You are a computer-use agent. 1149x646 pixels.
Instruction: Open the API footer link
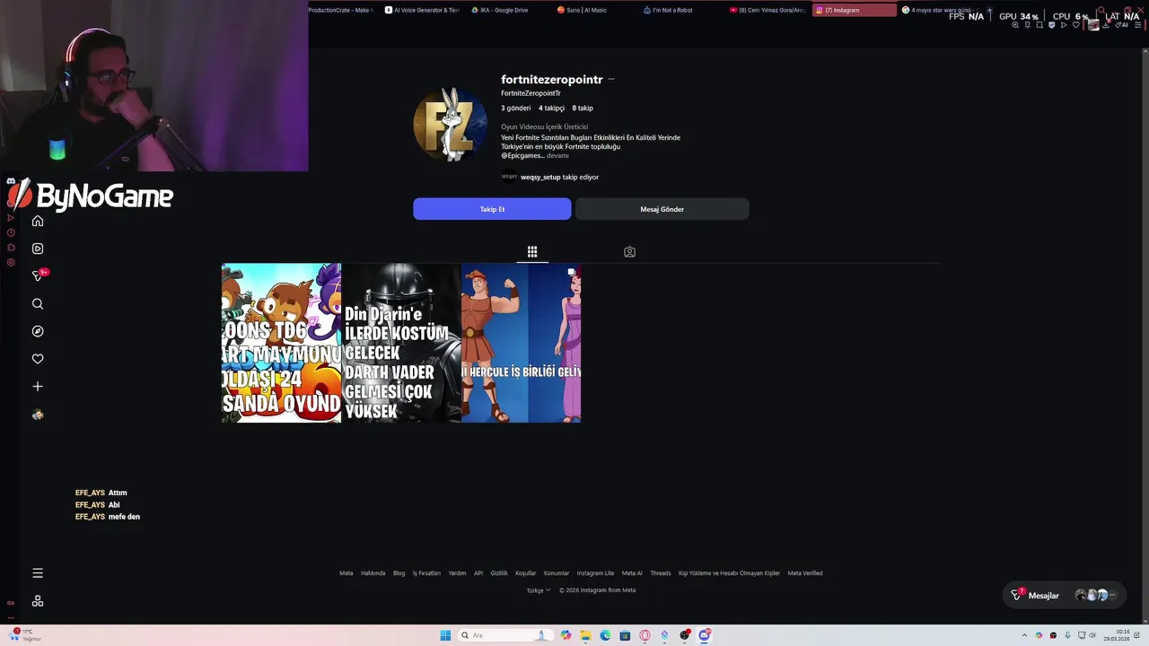click(478, 573)
